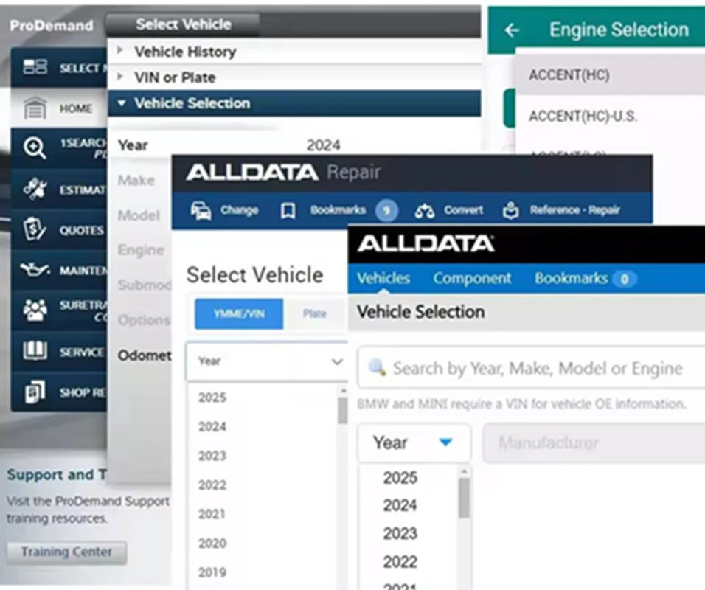
Task: Open the QUOTES clipboard icon
Action: (x=34, y=229)
